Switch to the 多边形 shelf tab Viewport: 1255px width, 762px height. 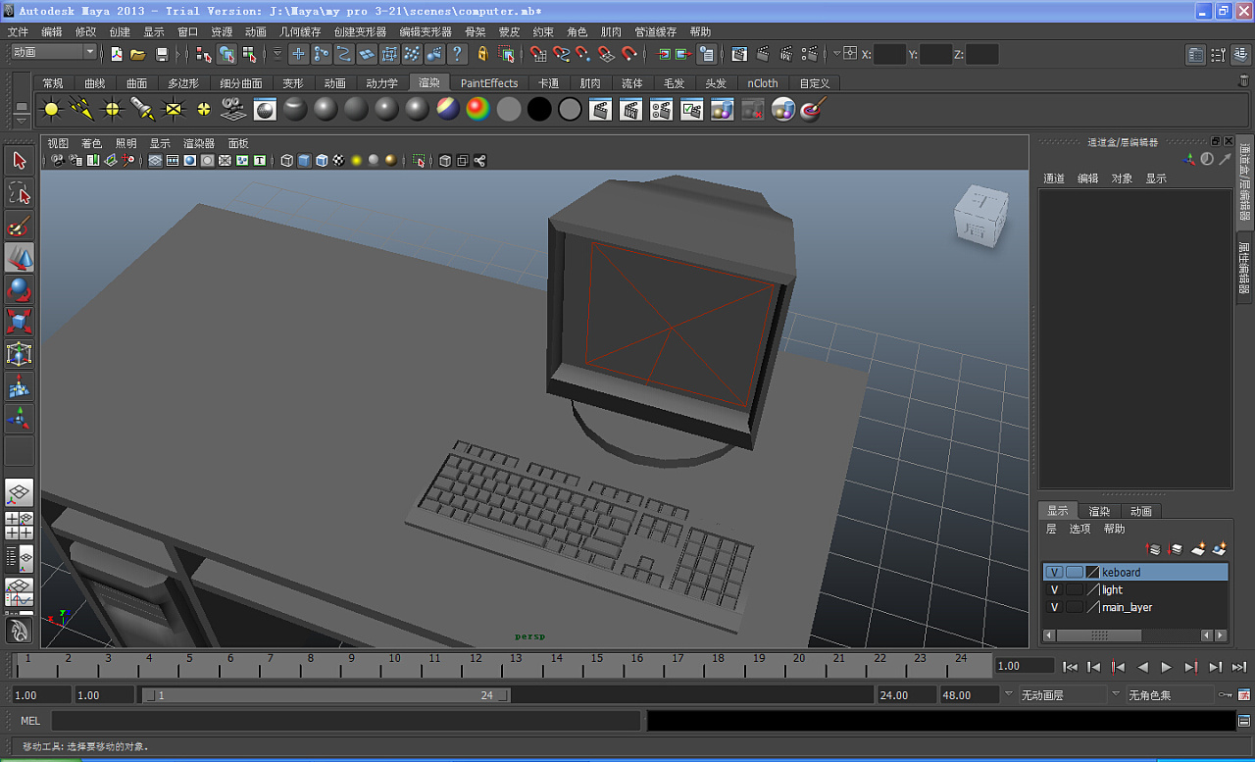pos(183,83)
